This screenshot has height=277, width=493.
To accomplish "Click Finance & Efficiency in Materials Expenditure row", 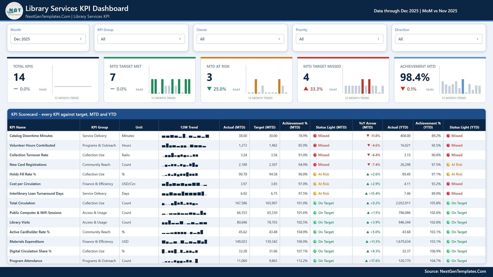I will coord(98,242).
